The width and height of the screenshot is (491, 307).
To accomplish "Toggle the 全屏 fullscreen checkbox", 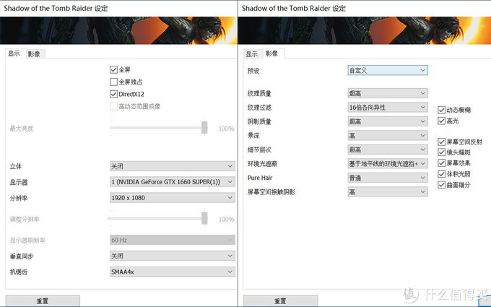I will 113,69.
